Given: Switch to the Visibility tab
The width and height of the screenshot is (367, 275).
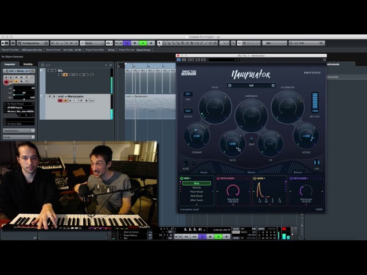Looking at the screenshot, I should click(x=28, y=64).
